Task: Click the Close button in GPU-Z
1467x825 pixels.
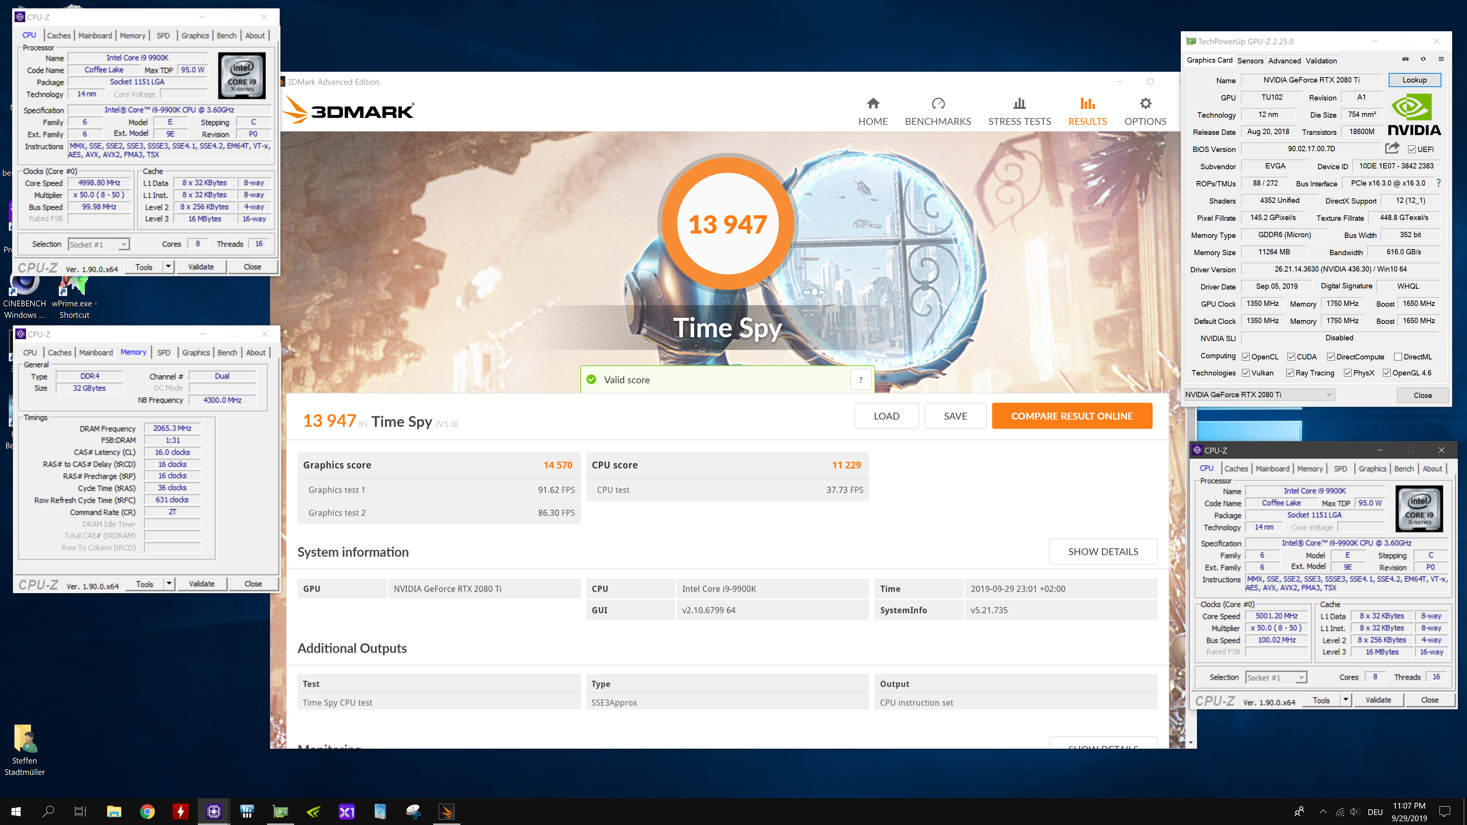Action: point(1423,395)
